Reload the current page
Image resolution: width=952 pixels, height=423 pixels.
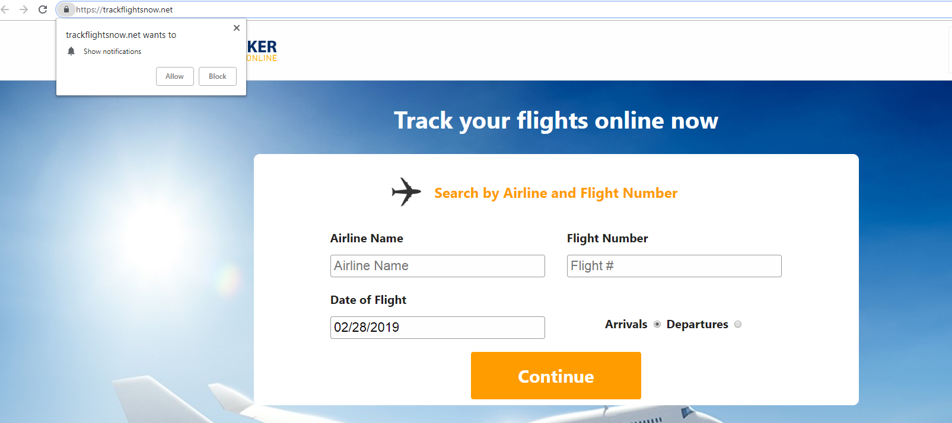(x=43, y=9)
